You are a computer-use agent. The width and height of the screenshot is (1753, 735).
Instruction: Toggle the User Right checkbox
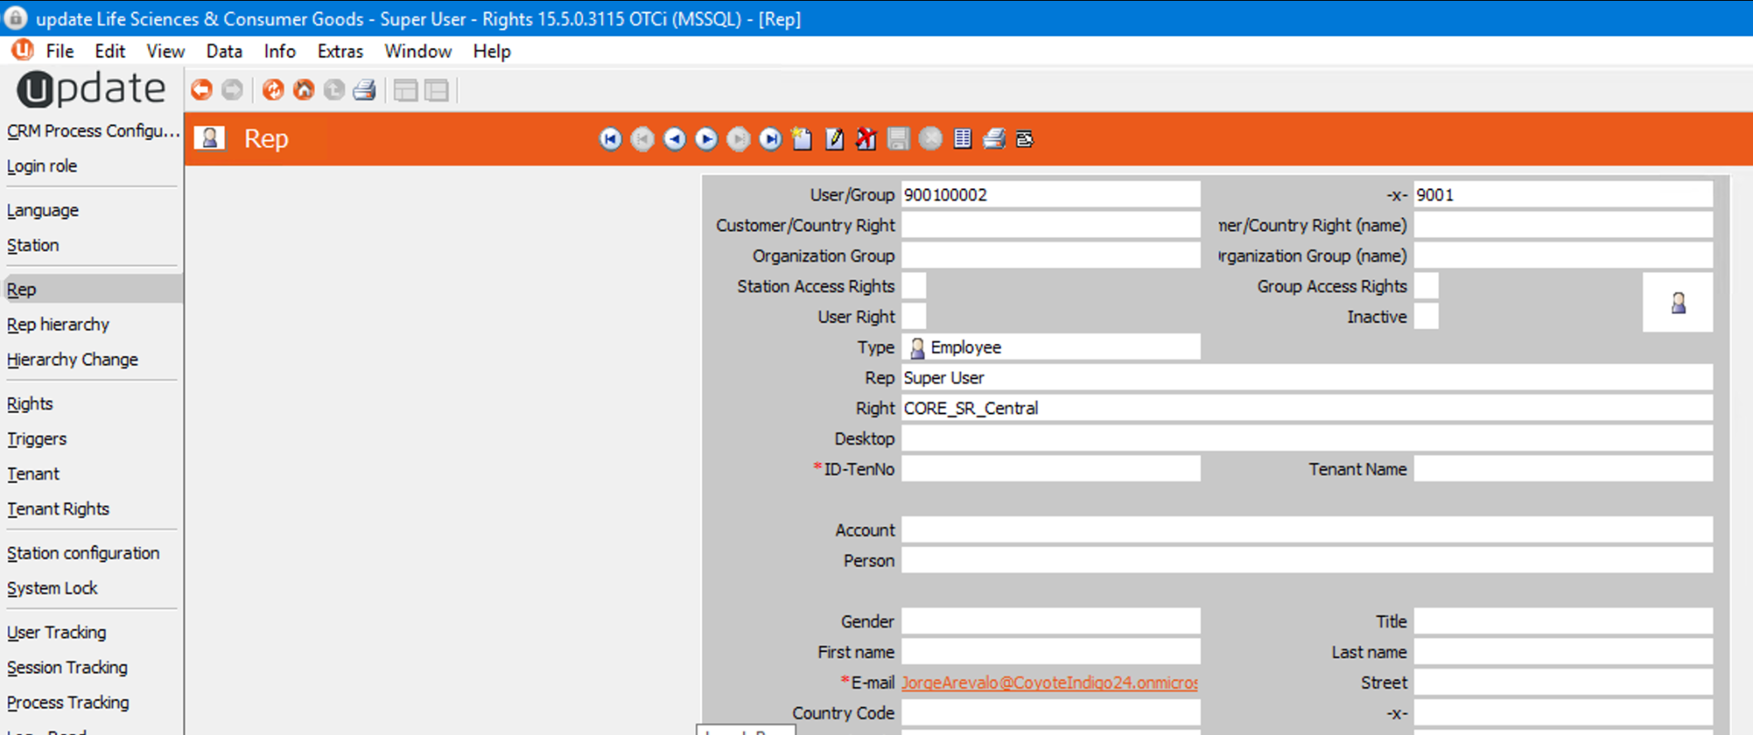913,317
